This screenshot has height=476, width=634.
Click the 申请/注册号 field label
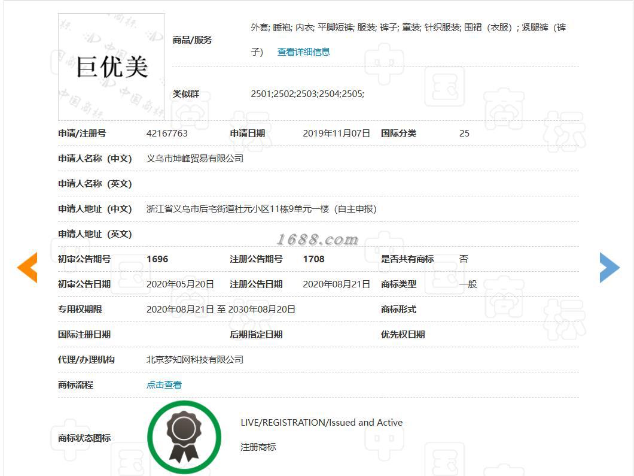[82, 134]
